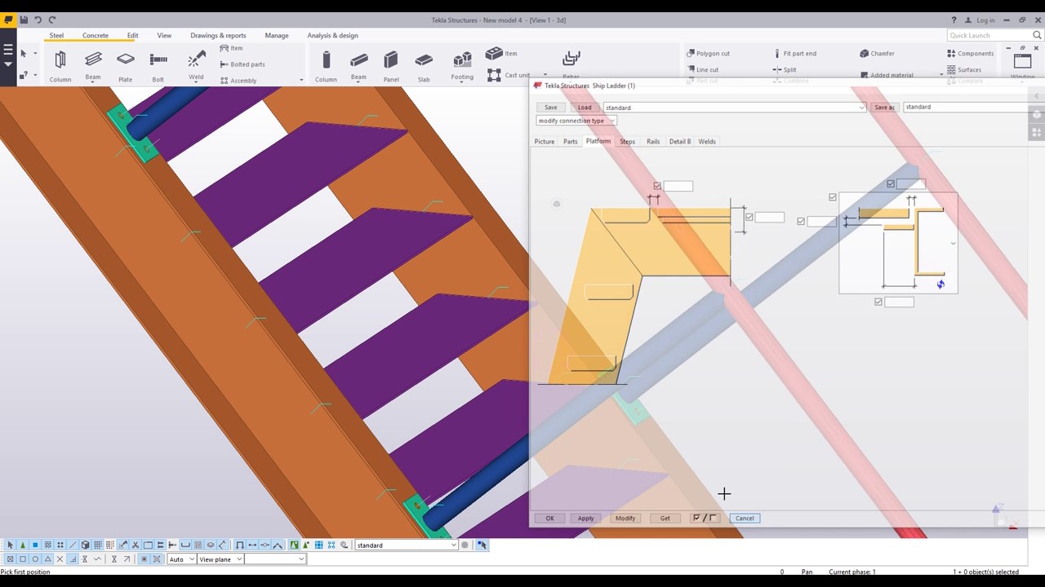
Task: Open the Auto snap depth dropdown
Action: (x=181, y=558)
